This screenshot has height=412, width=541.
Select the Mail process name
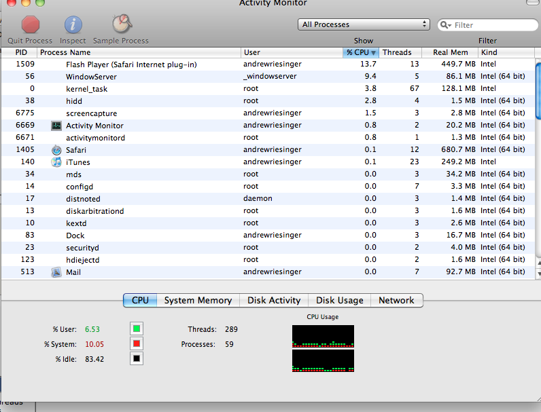point(73,272)
